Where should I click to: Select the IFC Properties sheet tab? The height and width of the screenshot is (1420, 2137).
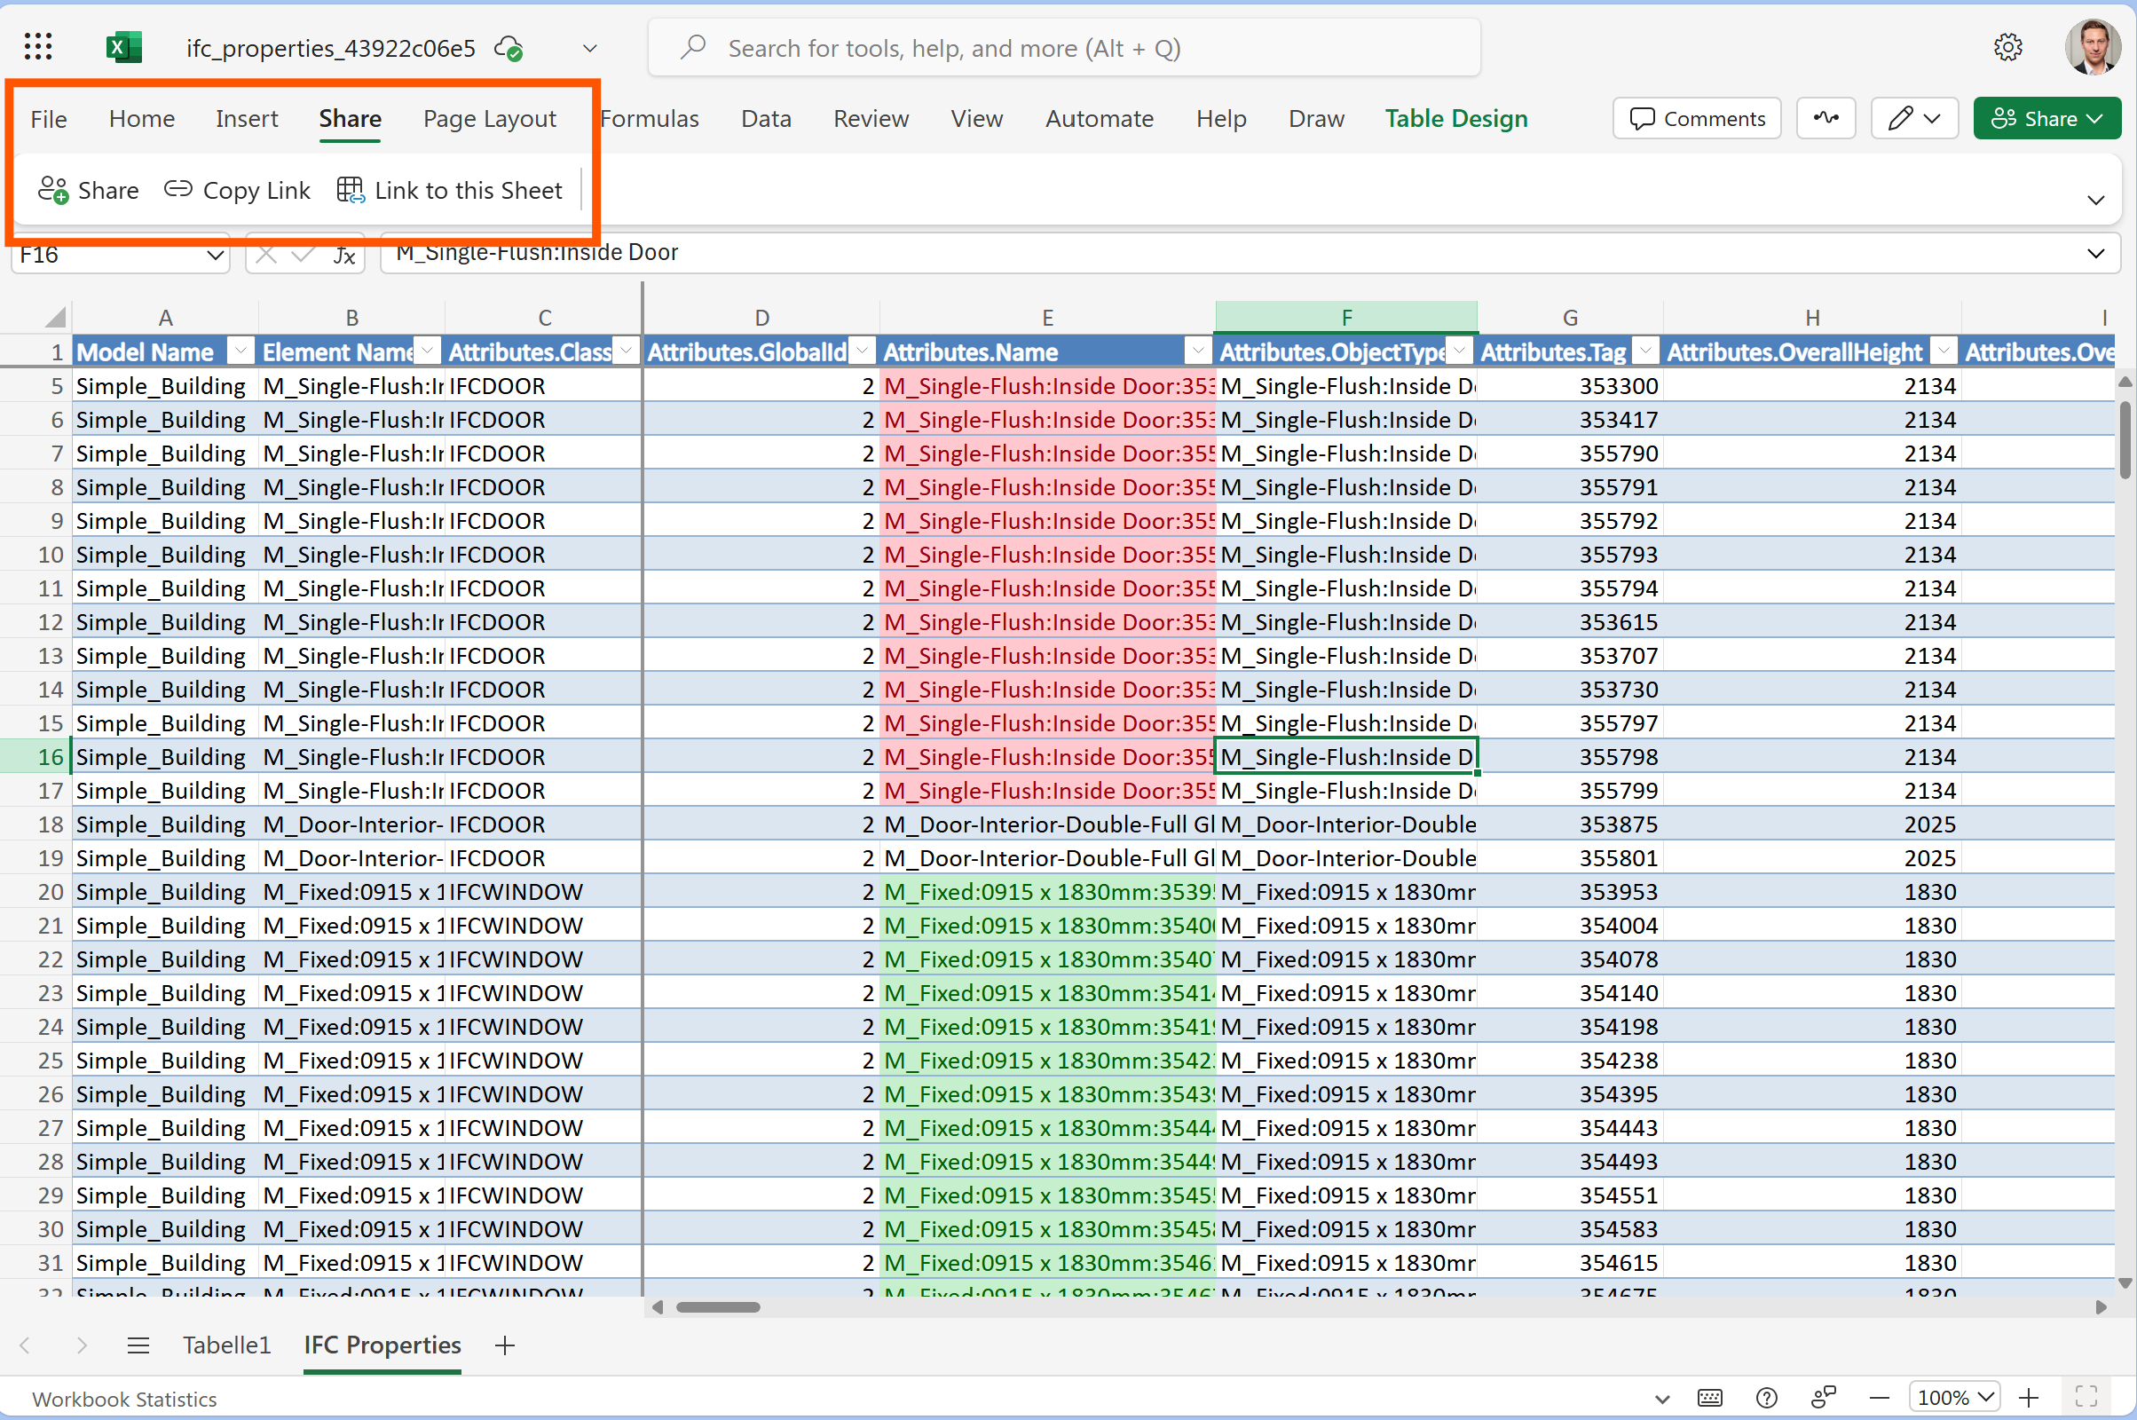382,1345
